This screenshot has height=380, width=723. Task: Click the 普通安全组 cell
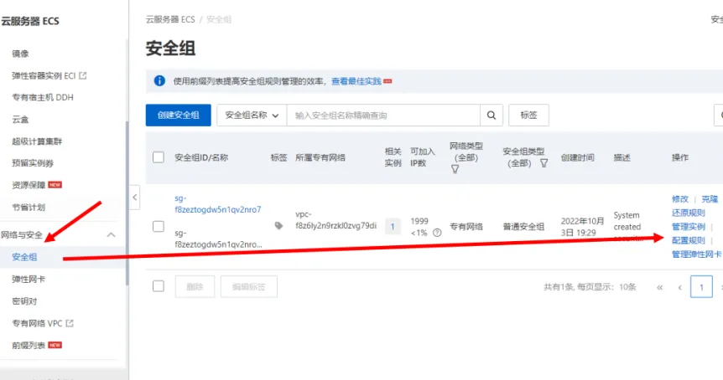tap(523, 226)
